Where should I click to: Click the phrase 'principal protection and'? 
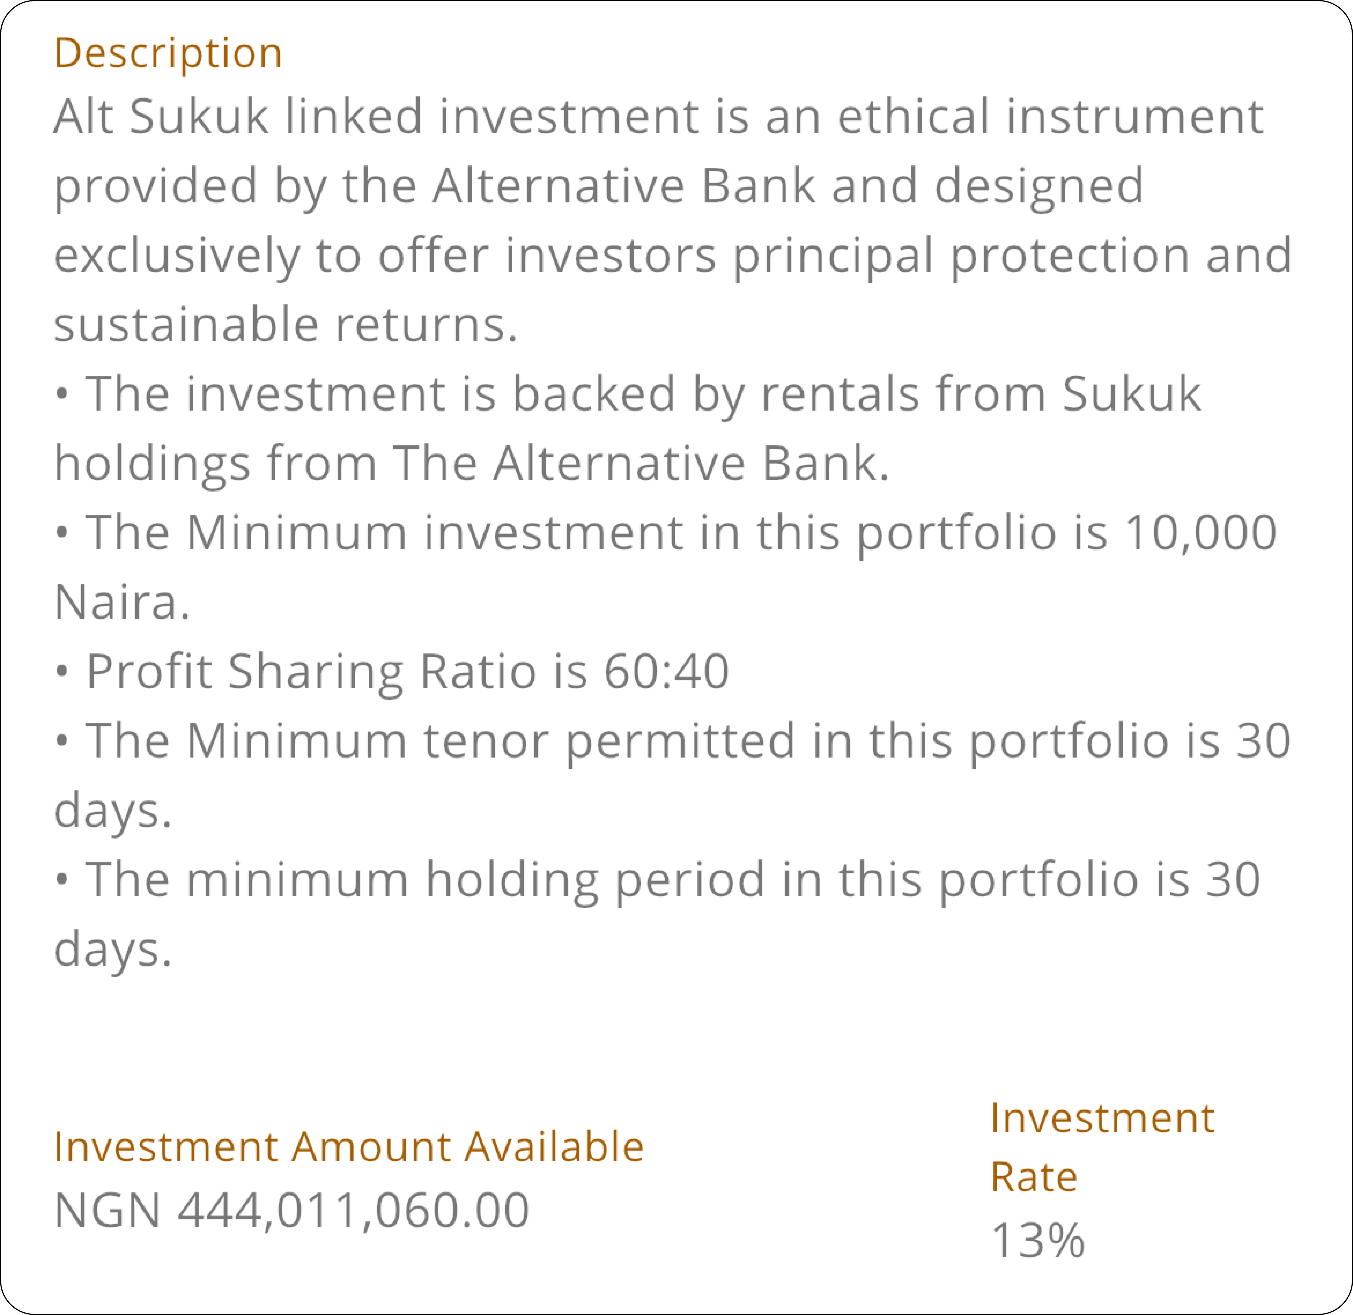point(1012,256)
